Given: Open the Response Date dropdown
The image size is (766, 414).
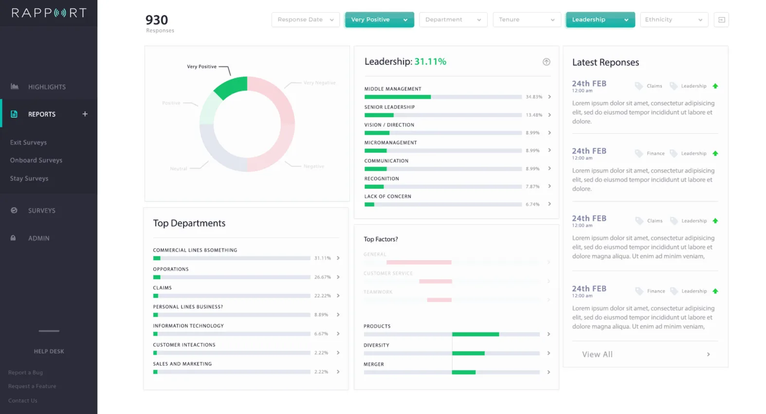Looking at the screenshot, I should click(306, 19).
